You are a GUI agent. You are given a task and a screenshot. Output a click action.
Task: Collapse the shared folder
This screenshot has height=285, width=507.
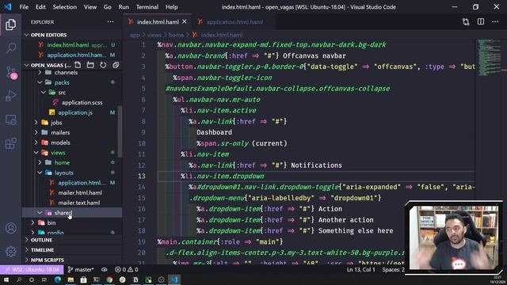[x=40, y=213]
